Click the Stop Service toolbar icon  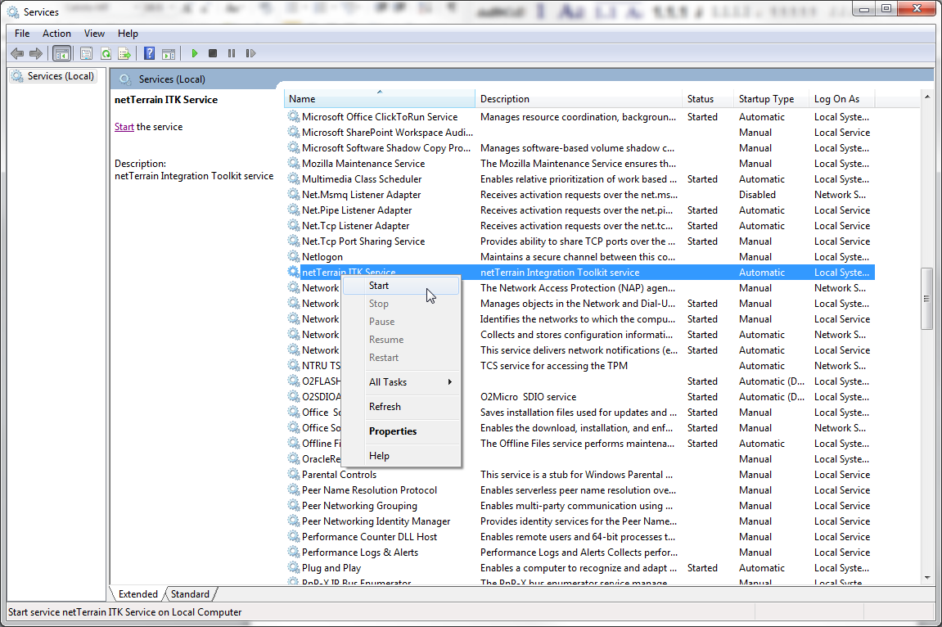213,53
